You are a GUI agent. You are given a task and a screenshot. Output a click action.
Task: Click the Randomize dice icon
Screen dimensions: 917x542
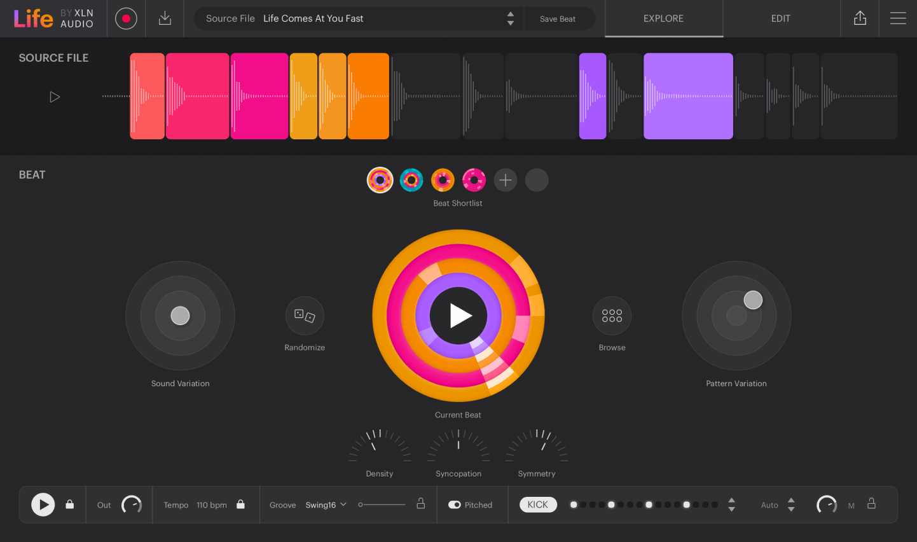(305, 316)
